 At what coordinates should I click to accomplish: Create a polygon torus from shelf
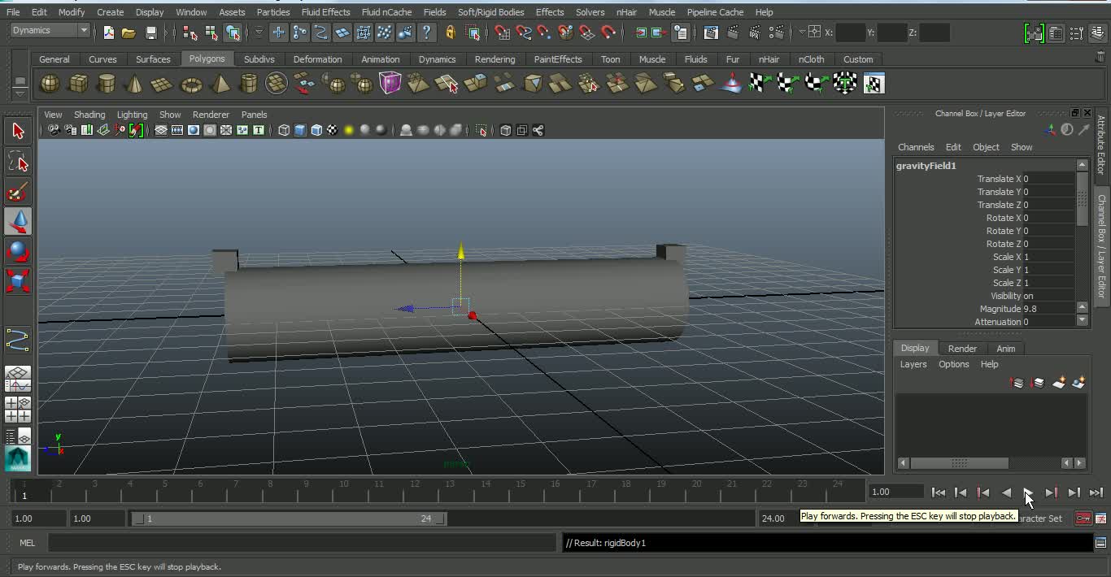[191, 83]
